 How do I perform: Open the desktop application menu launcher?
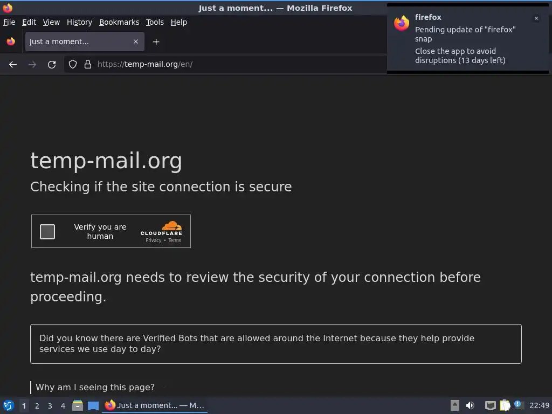click(x=9, y=405)
